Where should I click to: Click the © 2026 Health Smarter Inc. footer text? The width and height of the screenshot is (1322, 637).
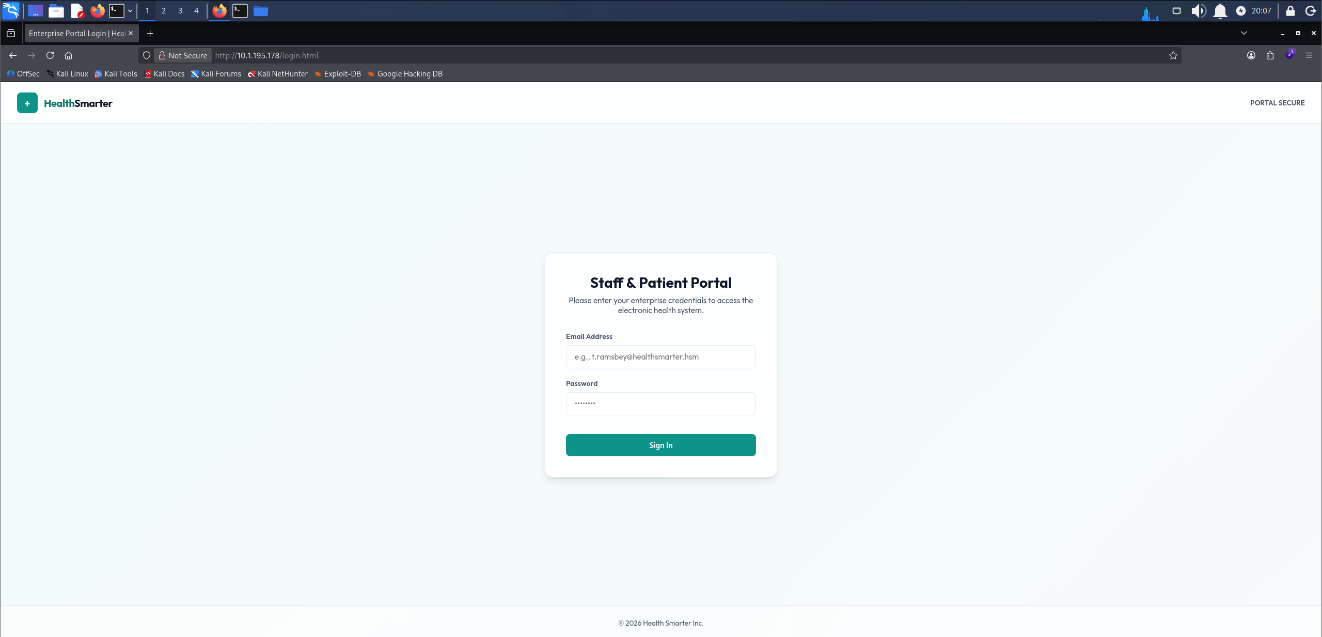pyautogui.click(x=660, y=623)
